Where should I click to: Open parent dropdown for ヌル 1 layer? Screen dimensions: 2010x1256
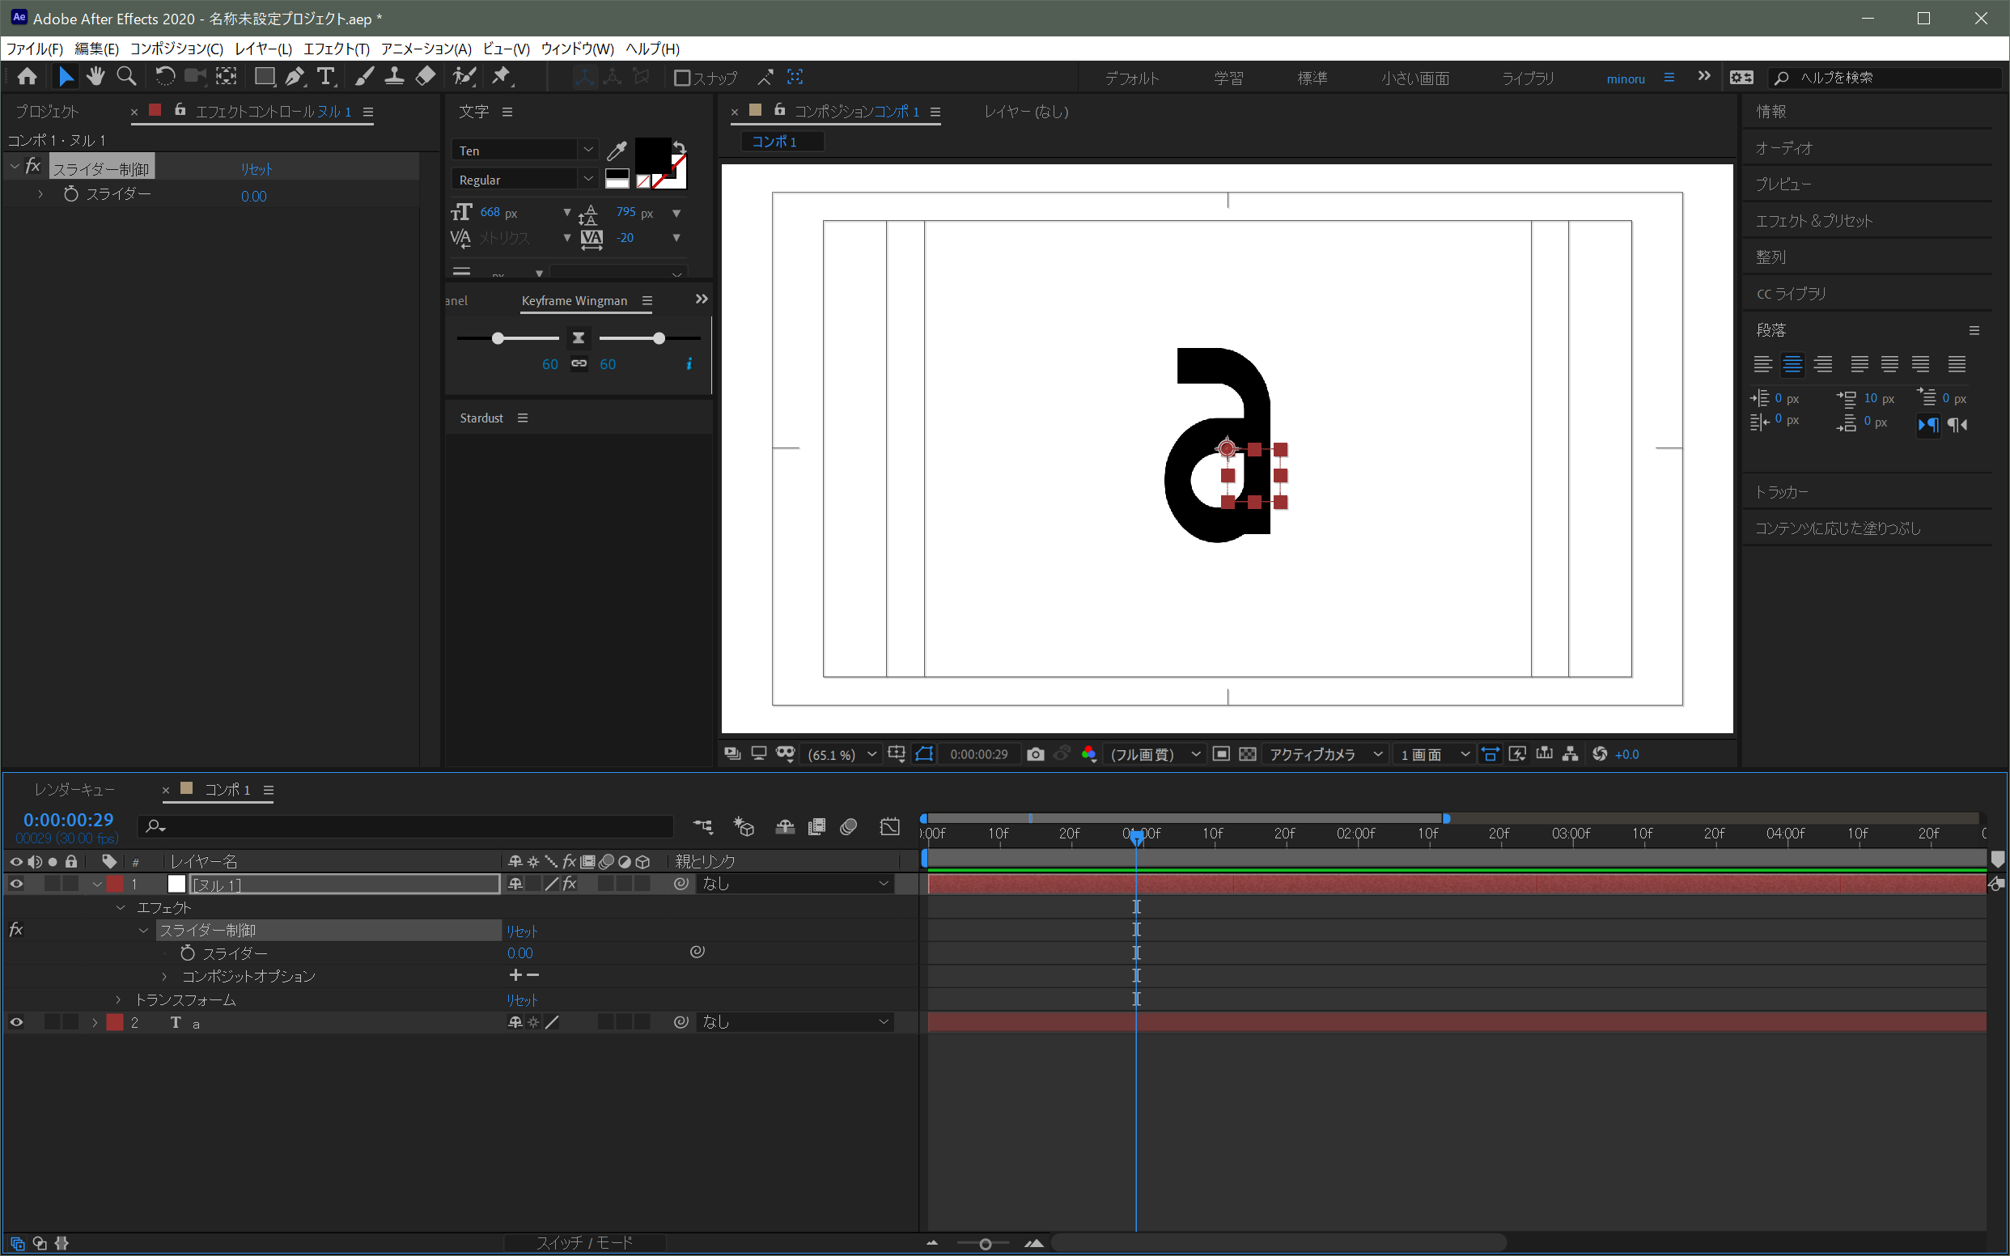[795, 884]
